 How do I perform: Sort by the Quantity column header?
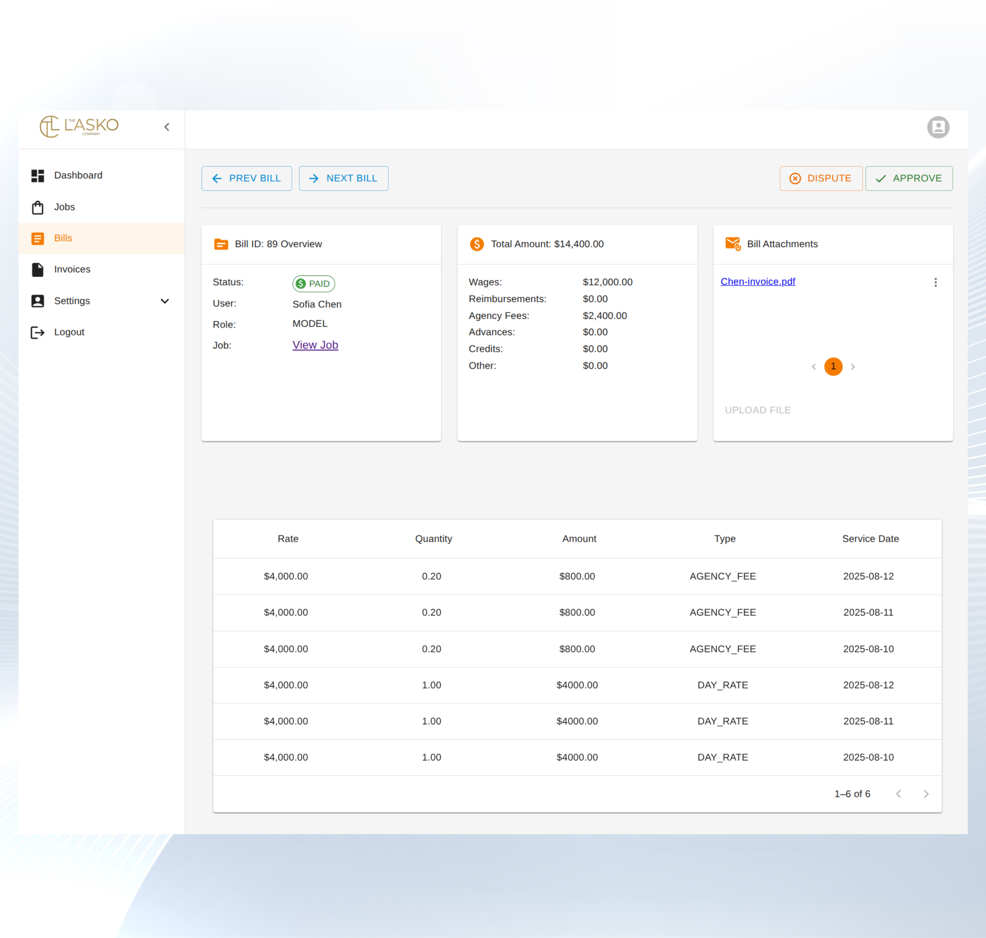pos(434,539)
